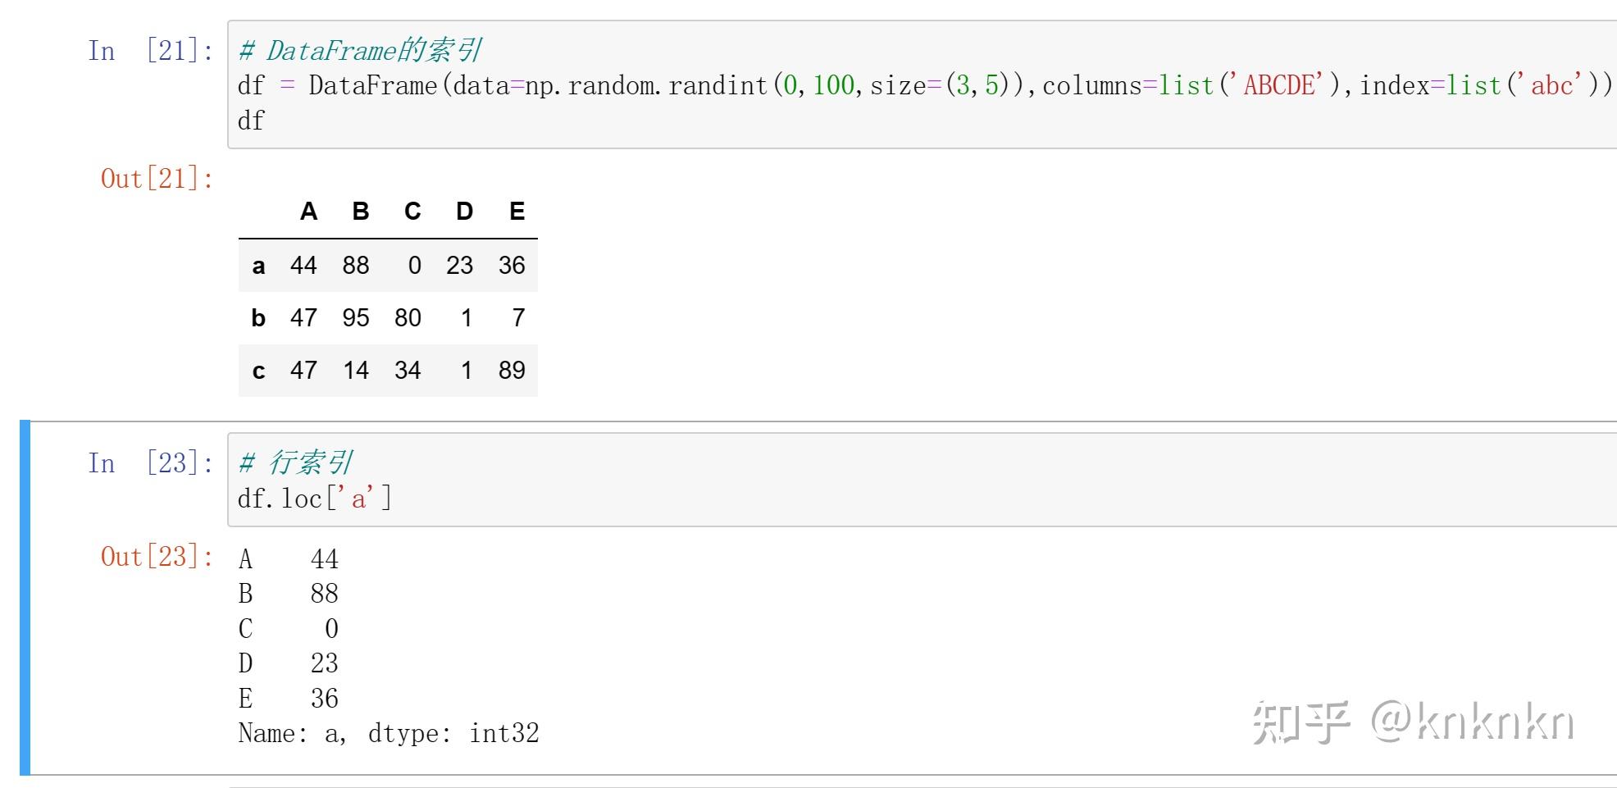
Task: Click cell value 88 in row a
Action: [356, 266]
